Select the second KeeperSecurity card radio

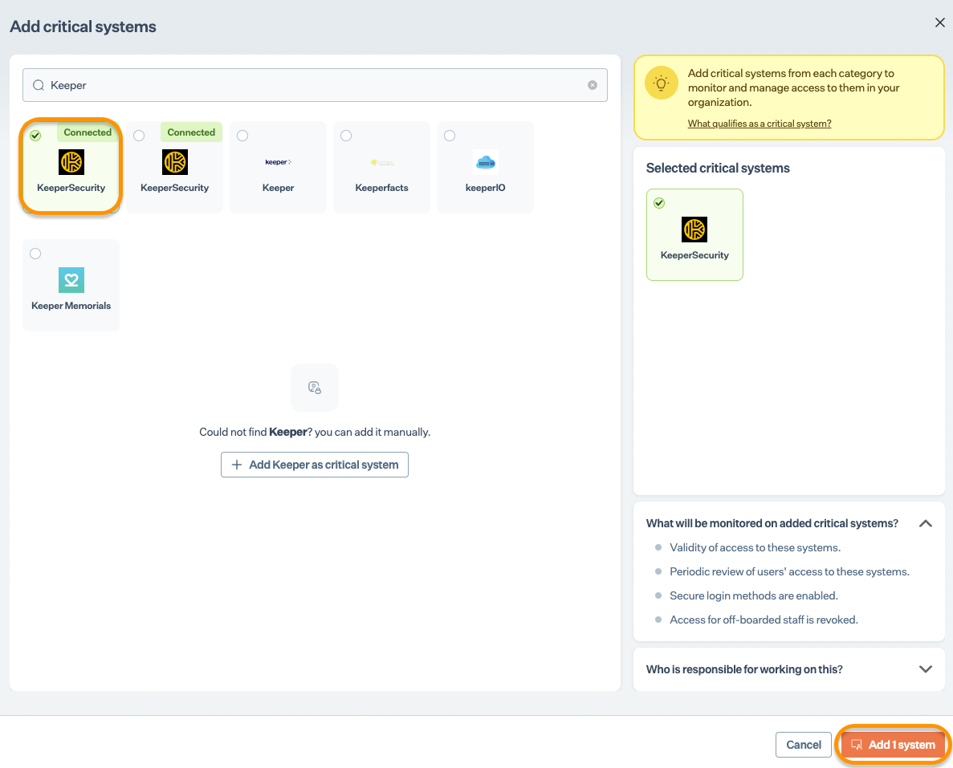[139, 136]
